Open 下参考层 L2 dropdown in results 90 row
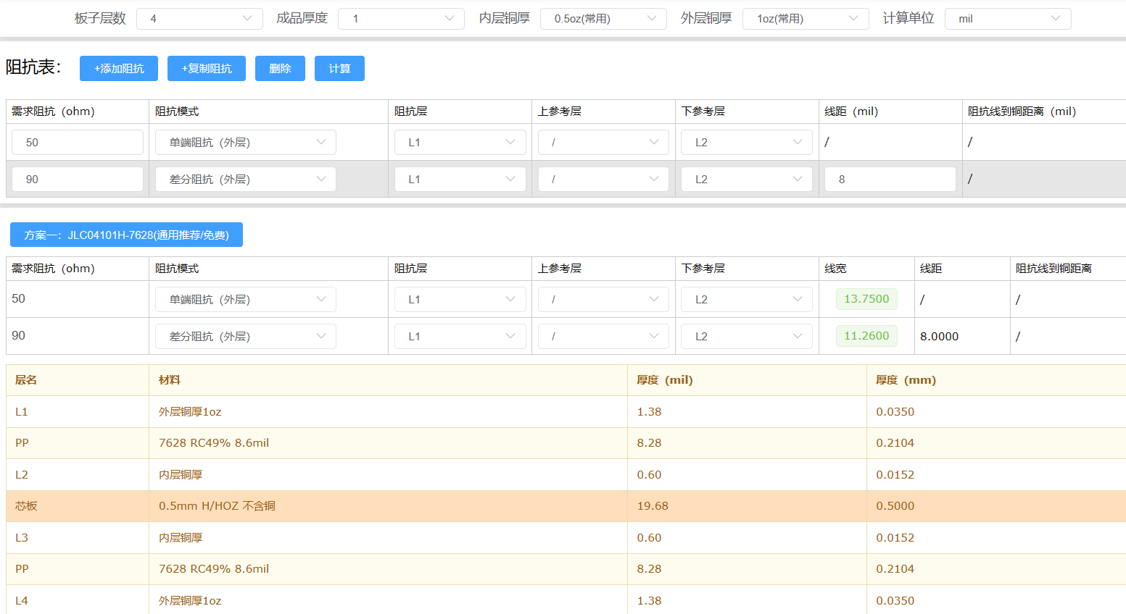This screenshot has width=1126, height=614. 748,336
